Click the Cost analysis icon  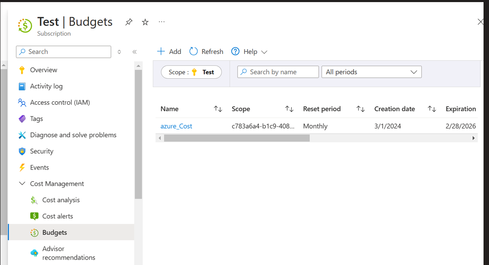pos(34,200)
